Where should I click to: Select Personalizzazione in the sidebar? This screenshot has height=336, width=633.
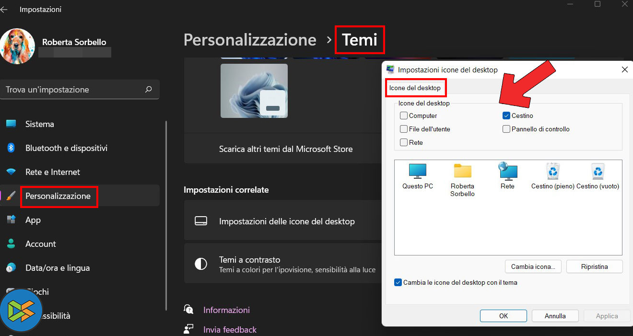click(80, 196)
